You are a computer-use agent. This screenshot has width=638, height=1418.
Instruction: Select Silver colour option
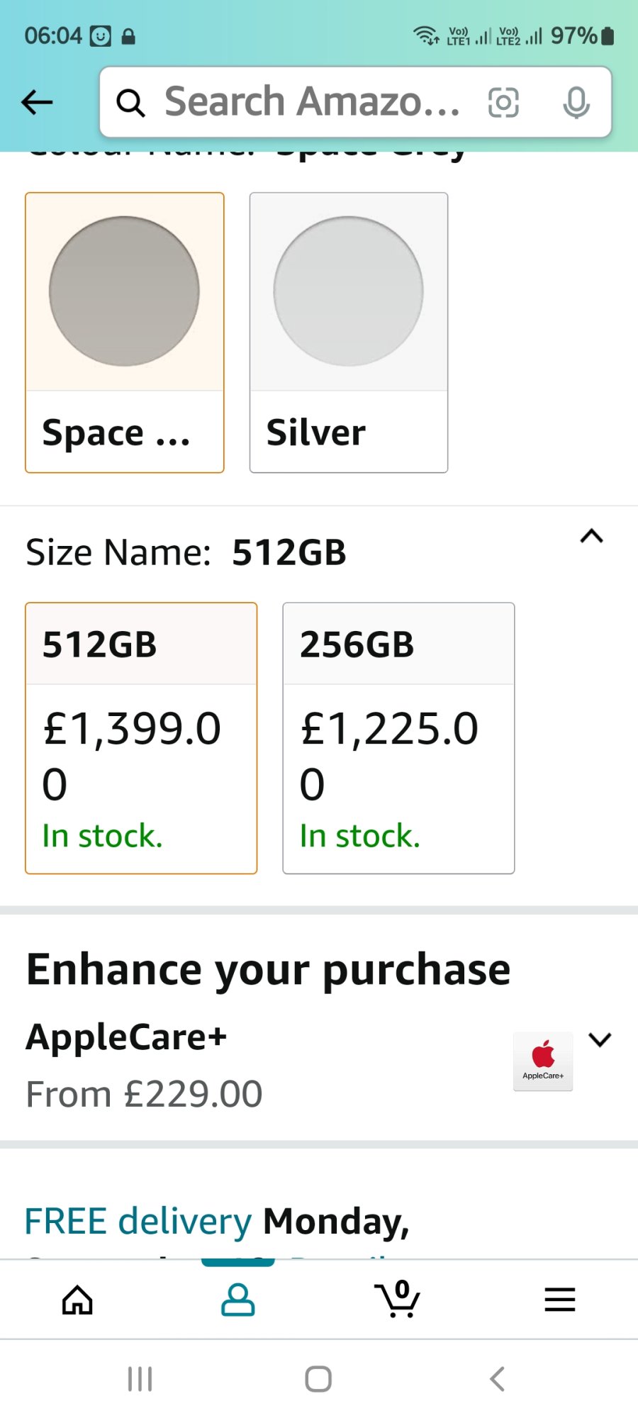349,332
